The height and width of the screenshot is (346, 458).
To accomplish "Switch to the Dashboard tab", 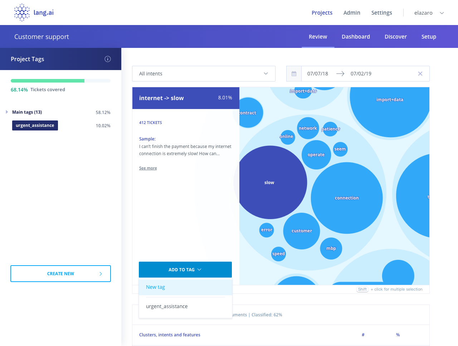I will [x=356, y=36].
